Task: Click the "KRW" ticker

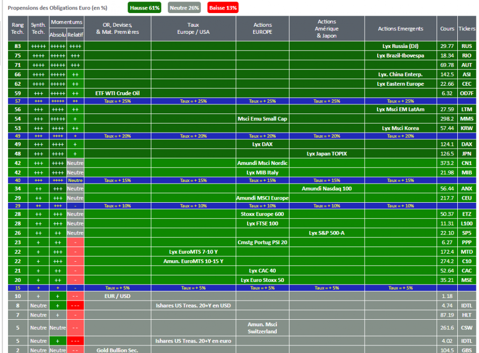Action: (467, 129)
